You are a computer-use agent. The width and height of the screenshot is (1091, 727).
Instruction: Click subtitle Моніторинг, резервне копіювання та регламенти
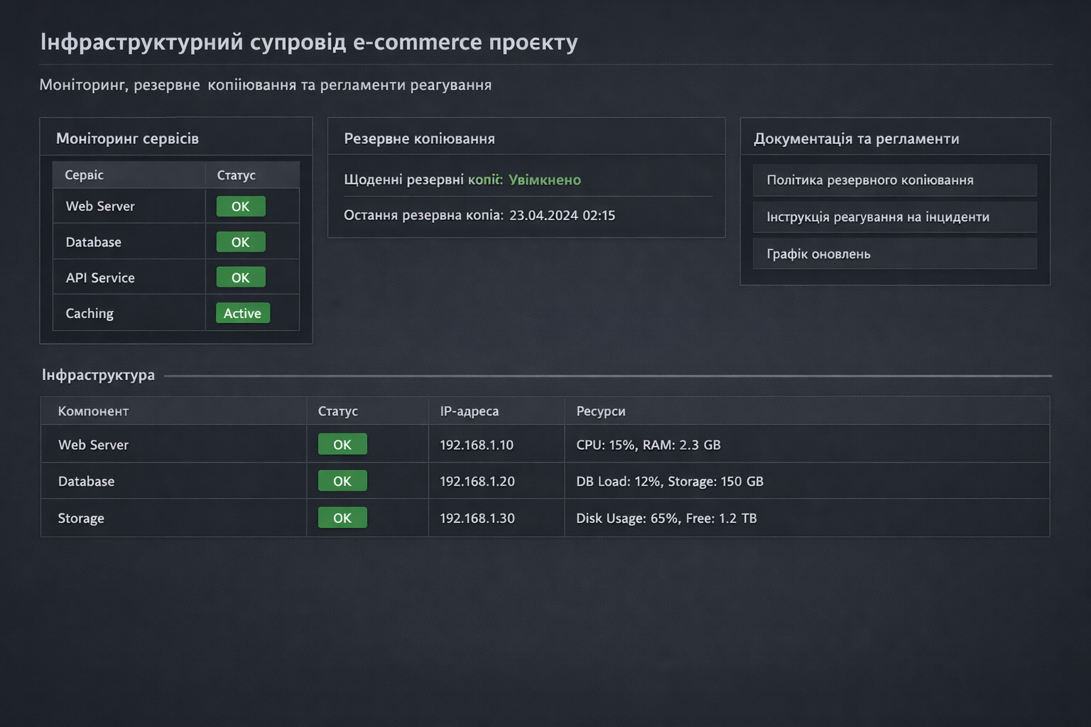(x=266, y=85)
